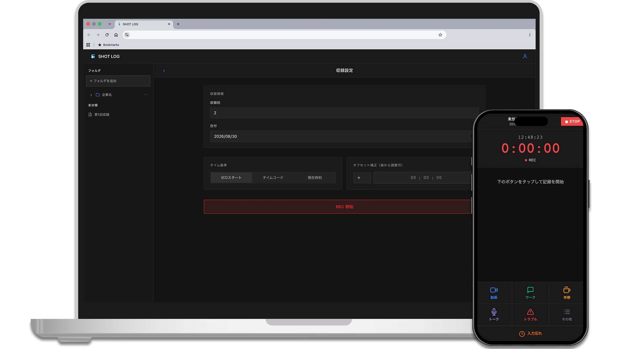Viewport: 621px width, 349px height.
Task: Click フォルダを追加 button
Action: point(118,81)
